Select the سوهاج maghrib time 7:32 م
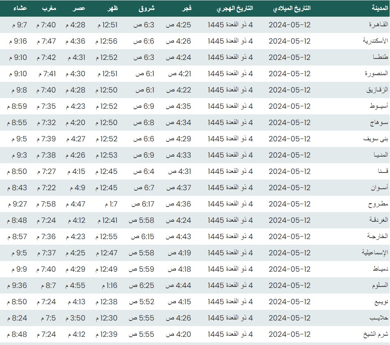Screen dimensions: 390x345 pyautogui.click(x=46, y=123)
